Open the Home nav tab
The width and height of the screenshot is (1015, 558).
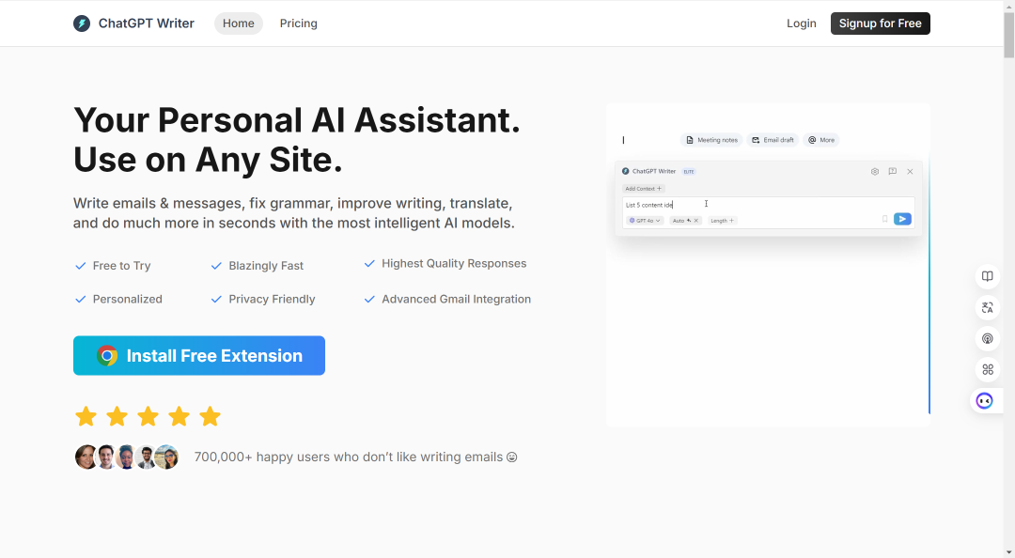pos(238,23)
